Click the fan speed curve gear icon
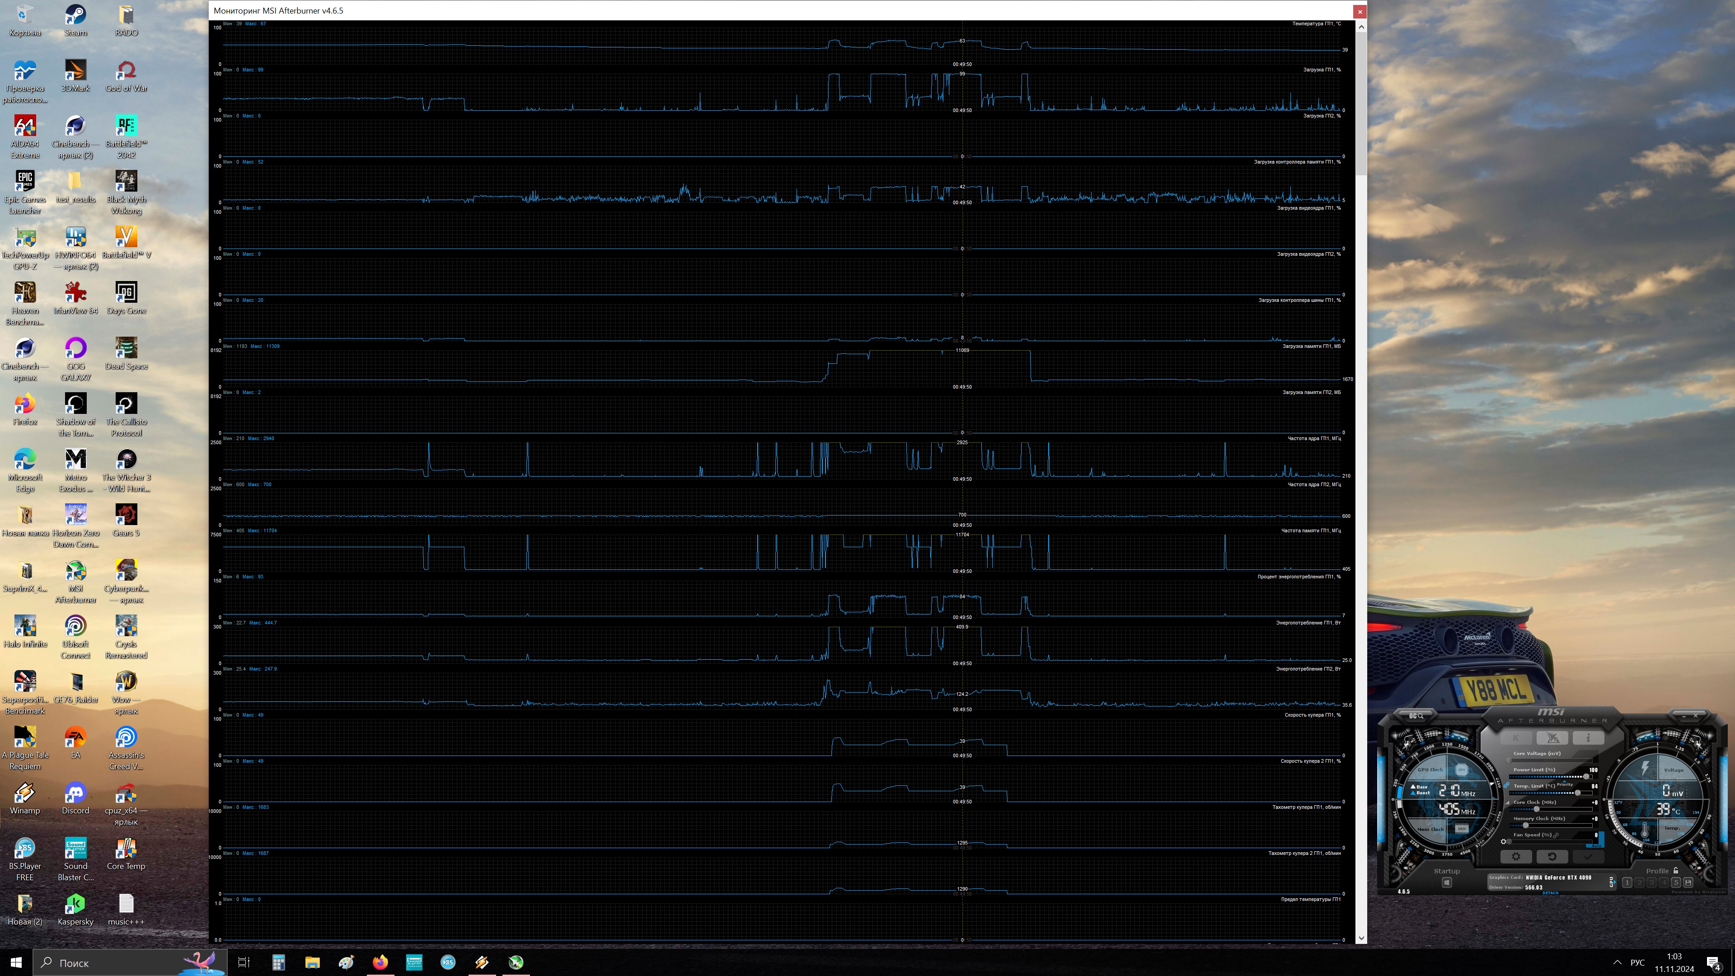This screenshot has width=1735, height=976. coord(1503,841)
